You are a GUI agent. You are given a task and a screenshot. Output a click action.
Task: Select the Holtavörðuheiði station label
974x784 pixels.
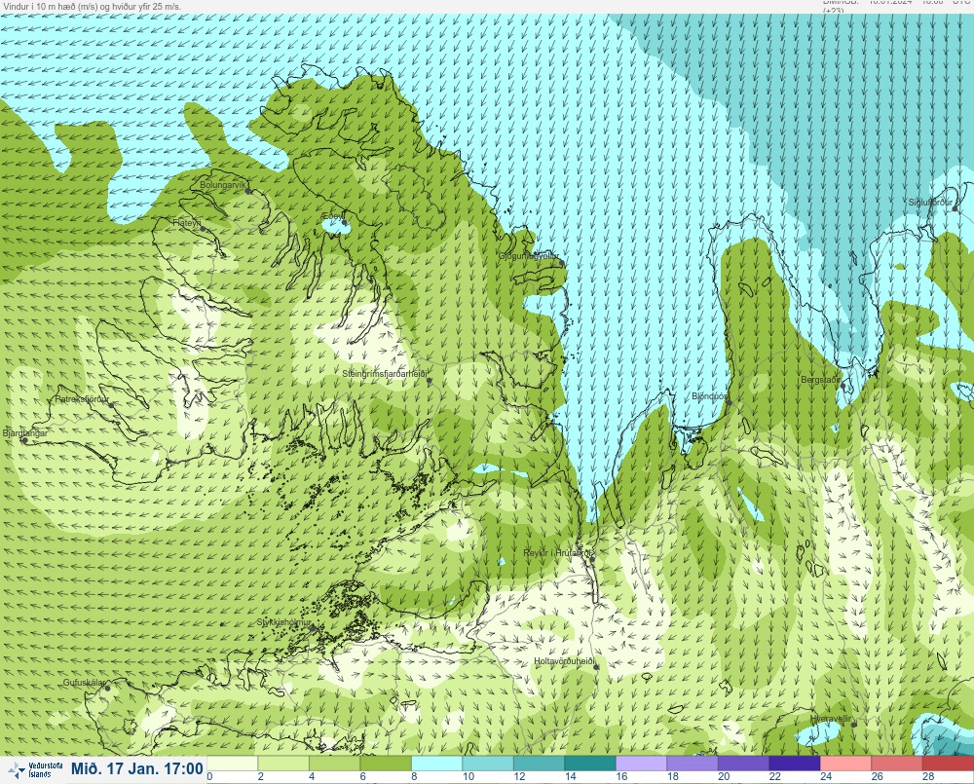(x=565, y=661)
